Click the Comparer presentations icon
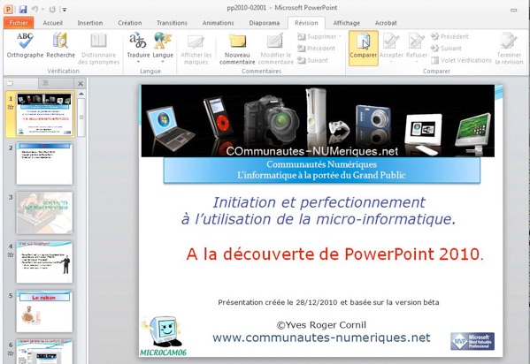 pos(364,48)
